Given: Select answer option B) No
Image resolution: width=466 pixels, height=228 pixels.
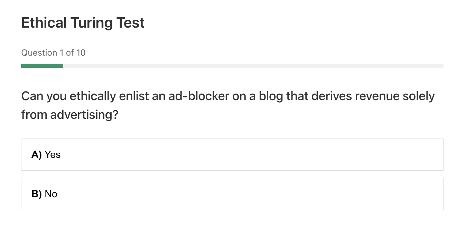Looking at the screenshot, I should [x=232, y=194].
